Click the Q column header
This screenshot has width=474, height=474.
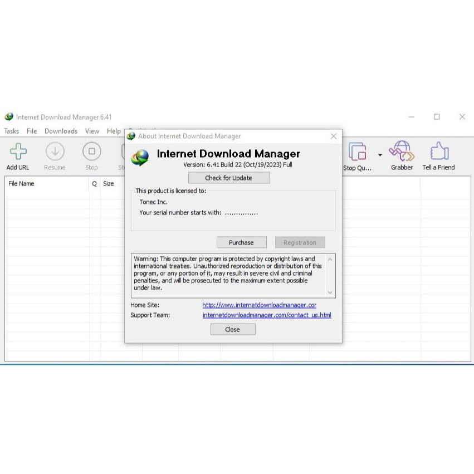point(95,184)
